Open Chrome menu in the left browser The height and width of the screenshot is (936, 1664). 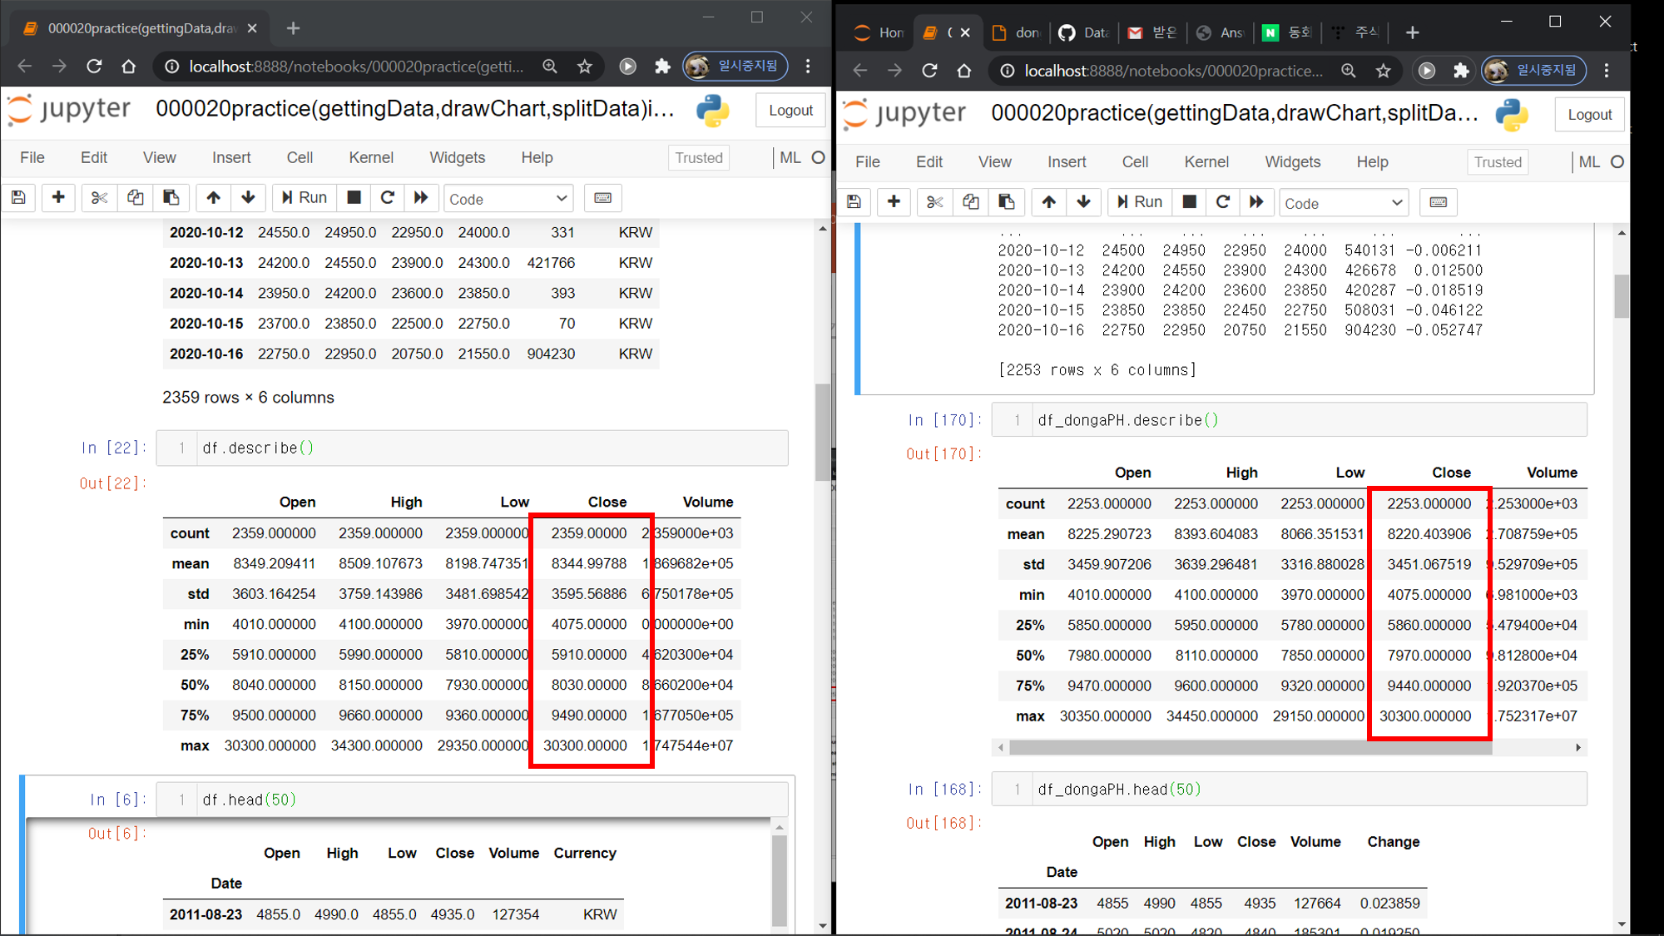808,67
